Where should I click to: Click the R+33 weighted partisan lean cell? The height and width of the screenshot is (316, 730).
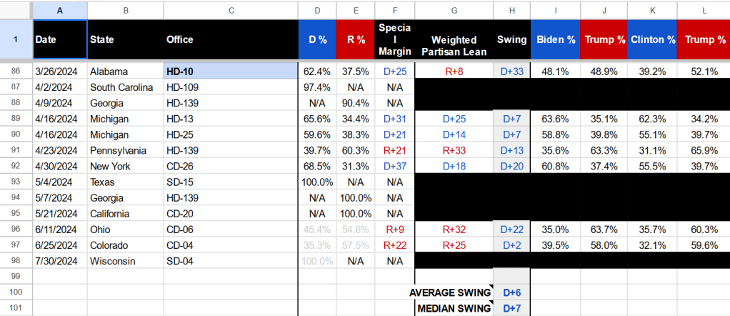454,150
